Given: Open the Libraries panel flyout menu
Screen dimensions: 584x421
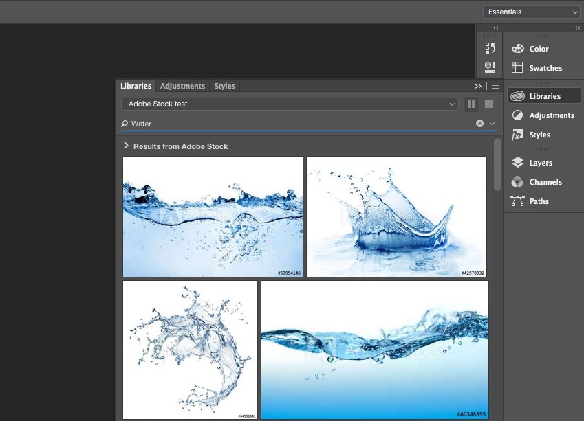Looking at the screenshot, I should pyautogui.click(x=495, y=86).
